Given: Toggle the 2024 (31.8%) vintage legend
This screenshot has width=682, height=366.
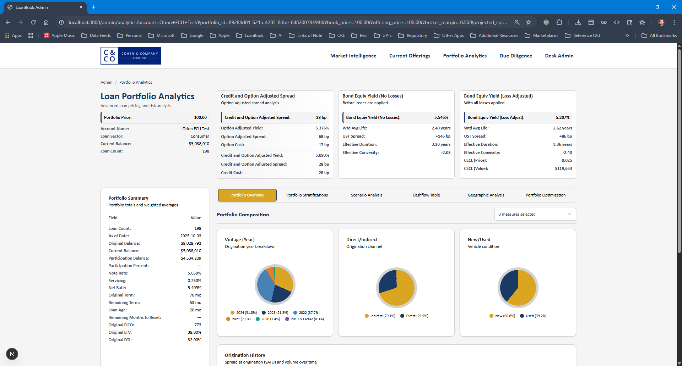Looking at the screenshot, I should [244, 312].
